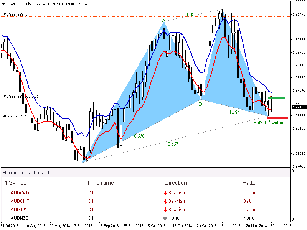Select the stop loss order line label
The height and width of the screenshot is (230, 307).
15,116
